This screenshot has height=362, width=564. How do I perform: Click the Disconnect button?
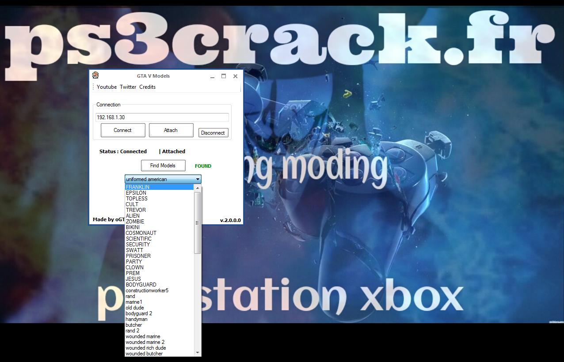point(213,133)
